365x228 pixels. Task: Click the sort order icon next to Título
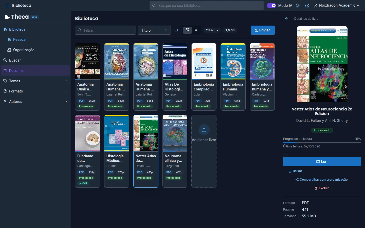(176, 30)
